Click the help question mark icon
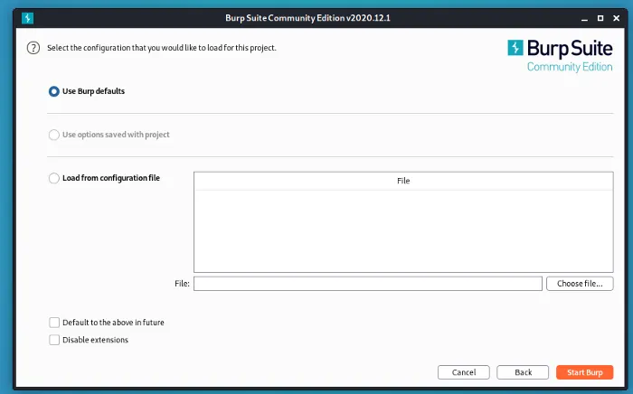The width and height of the screenshot is (633, 394). [33, 48]
